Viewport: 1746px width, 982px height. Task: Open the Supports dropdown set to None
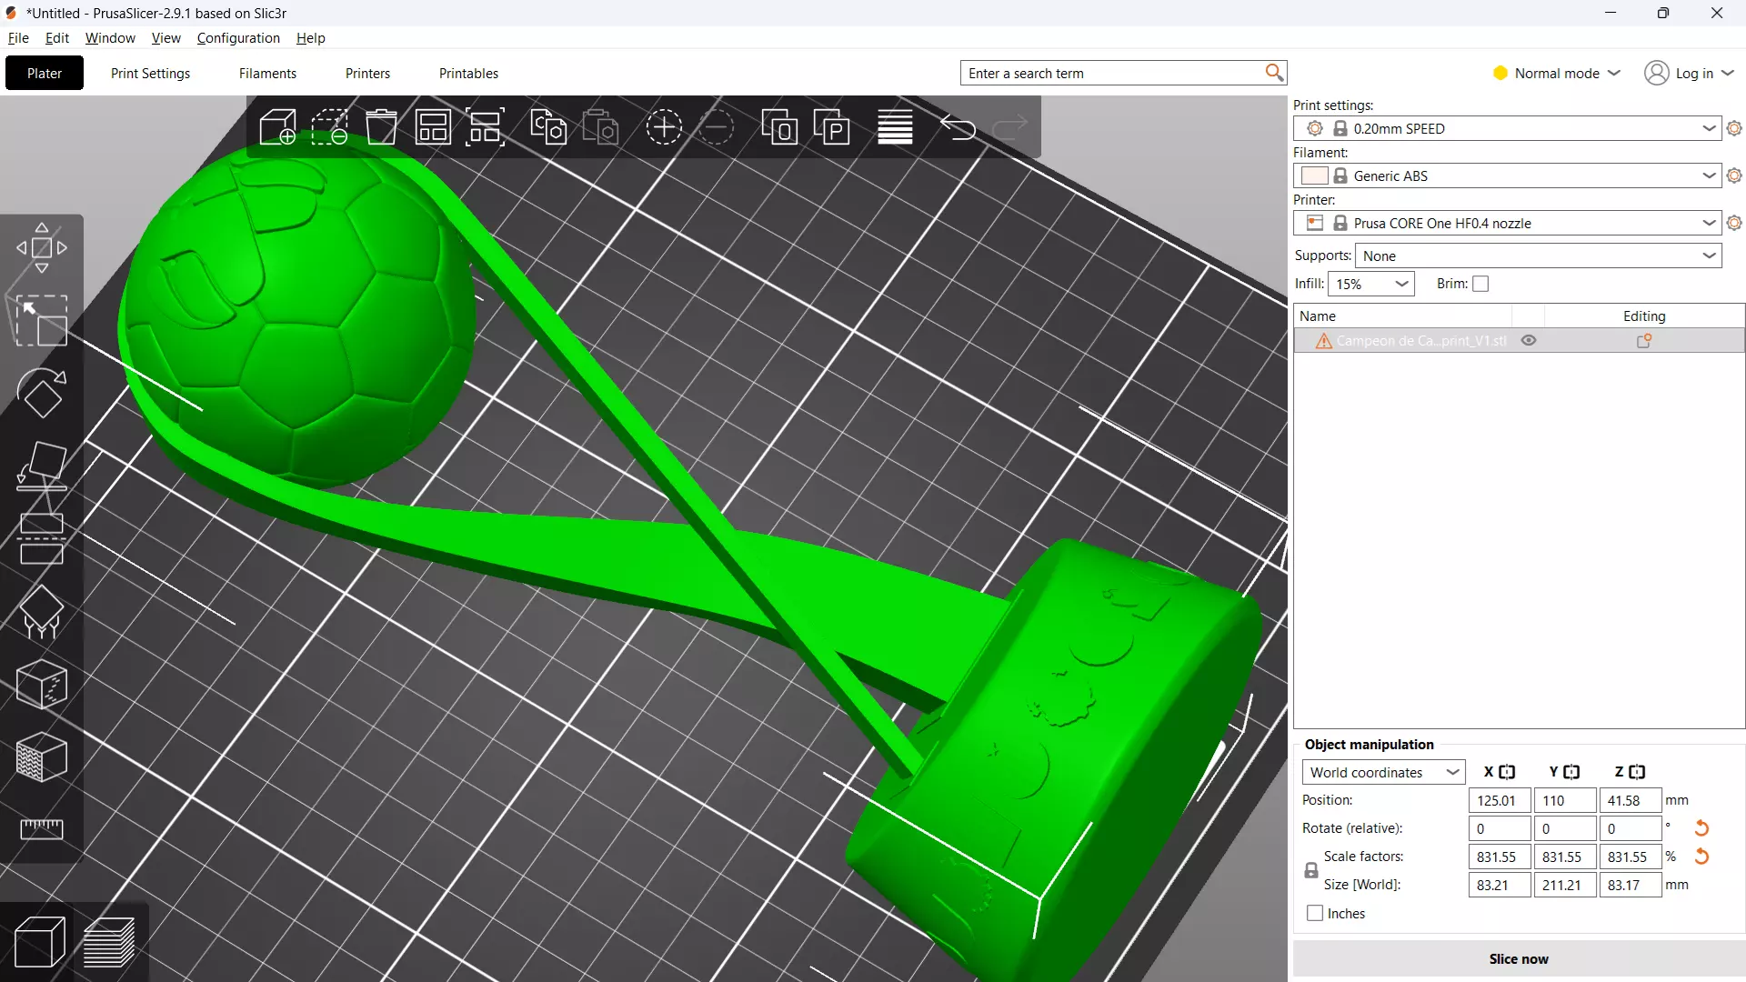[x=1539, y=256]
